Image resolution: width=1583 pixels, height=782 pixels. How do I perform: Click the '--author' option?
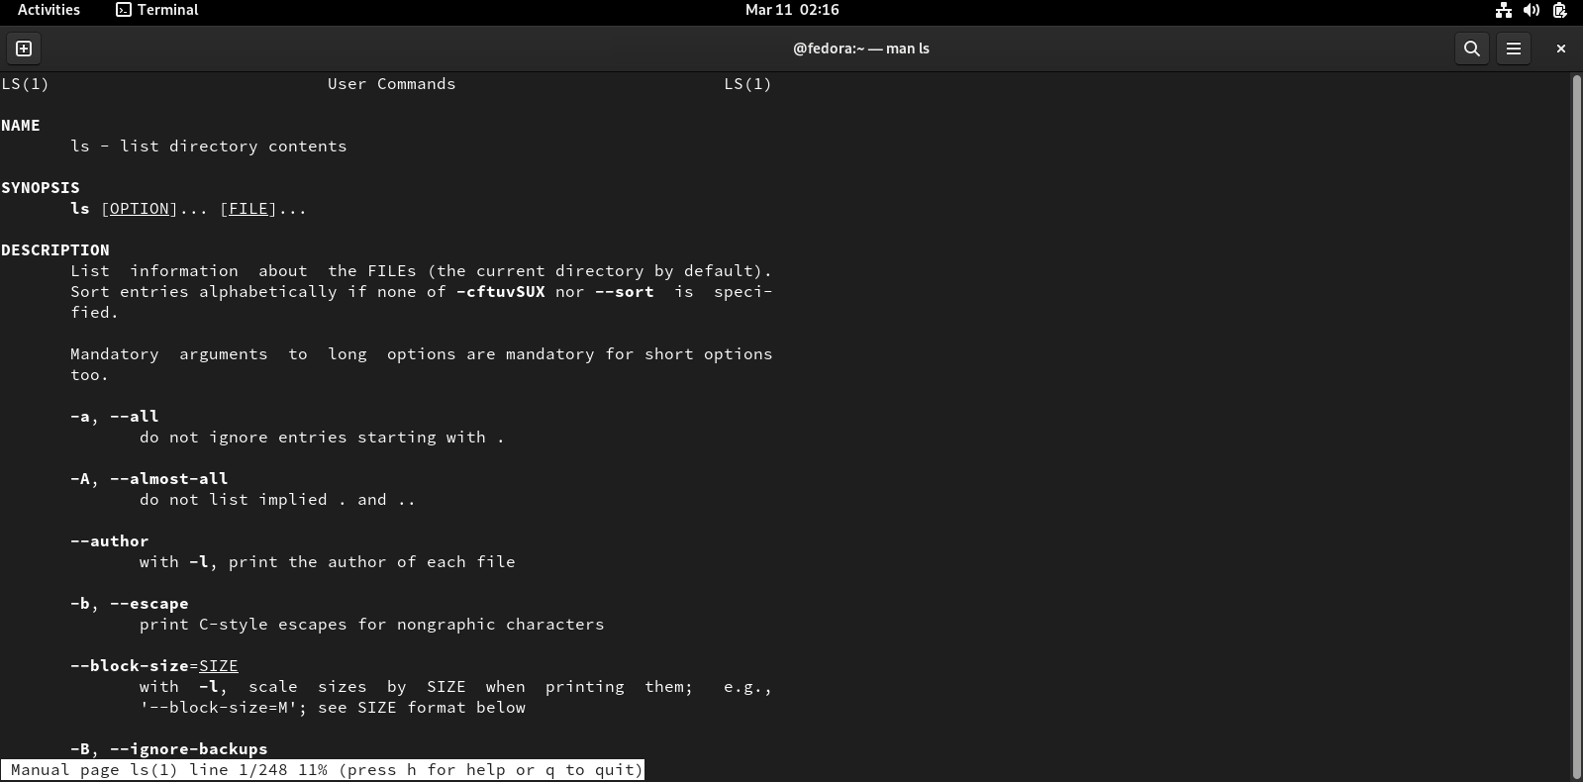[110, 541]
